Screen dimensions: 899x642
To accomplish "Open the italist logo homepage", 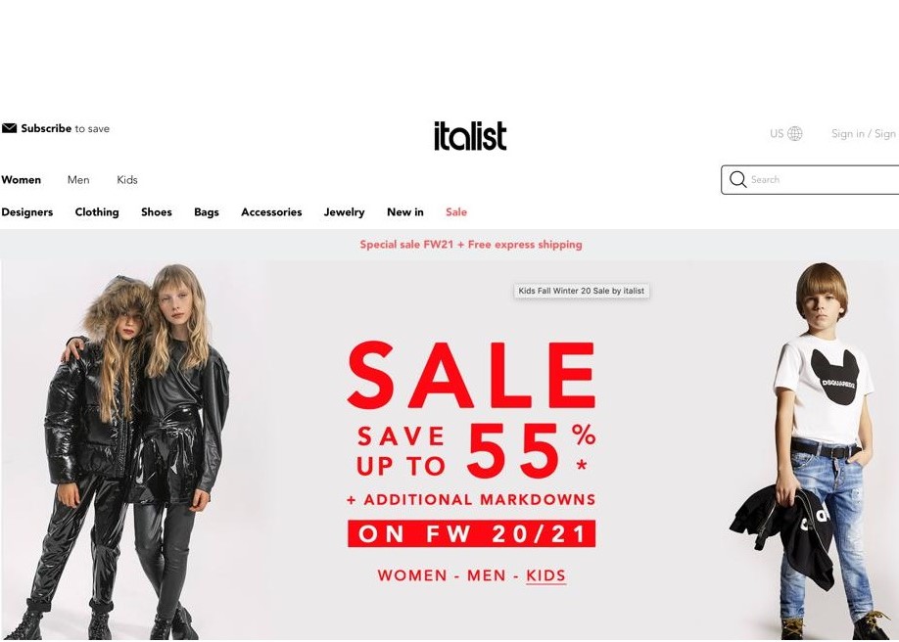I will 470,136.
